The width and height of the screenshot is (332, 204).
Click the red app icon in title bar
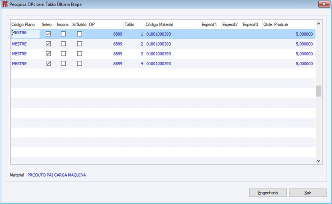coord(5,4)
